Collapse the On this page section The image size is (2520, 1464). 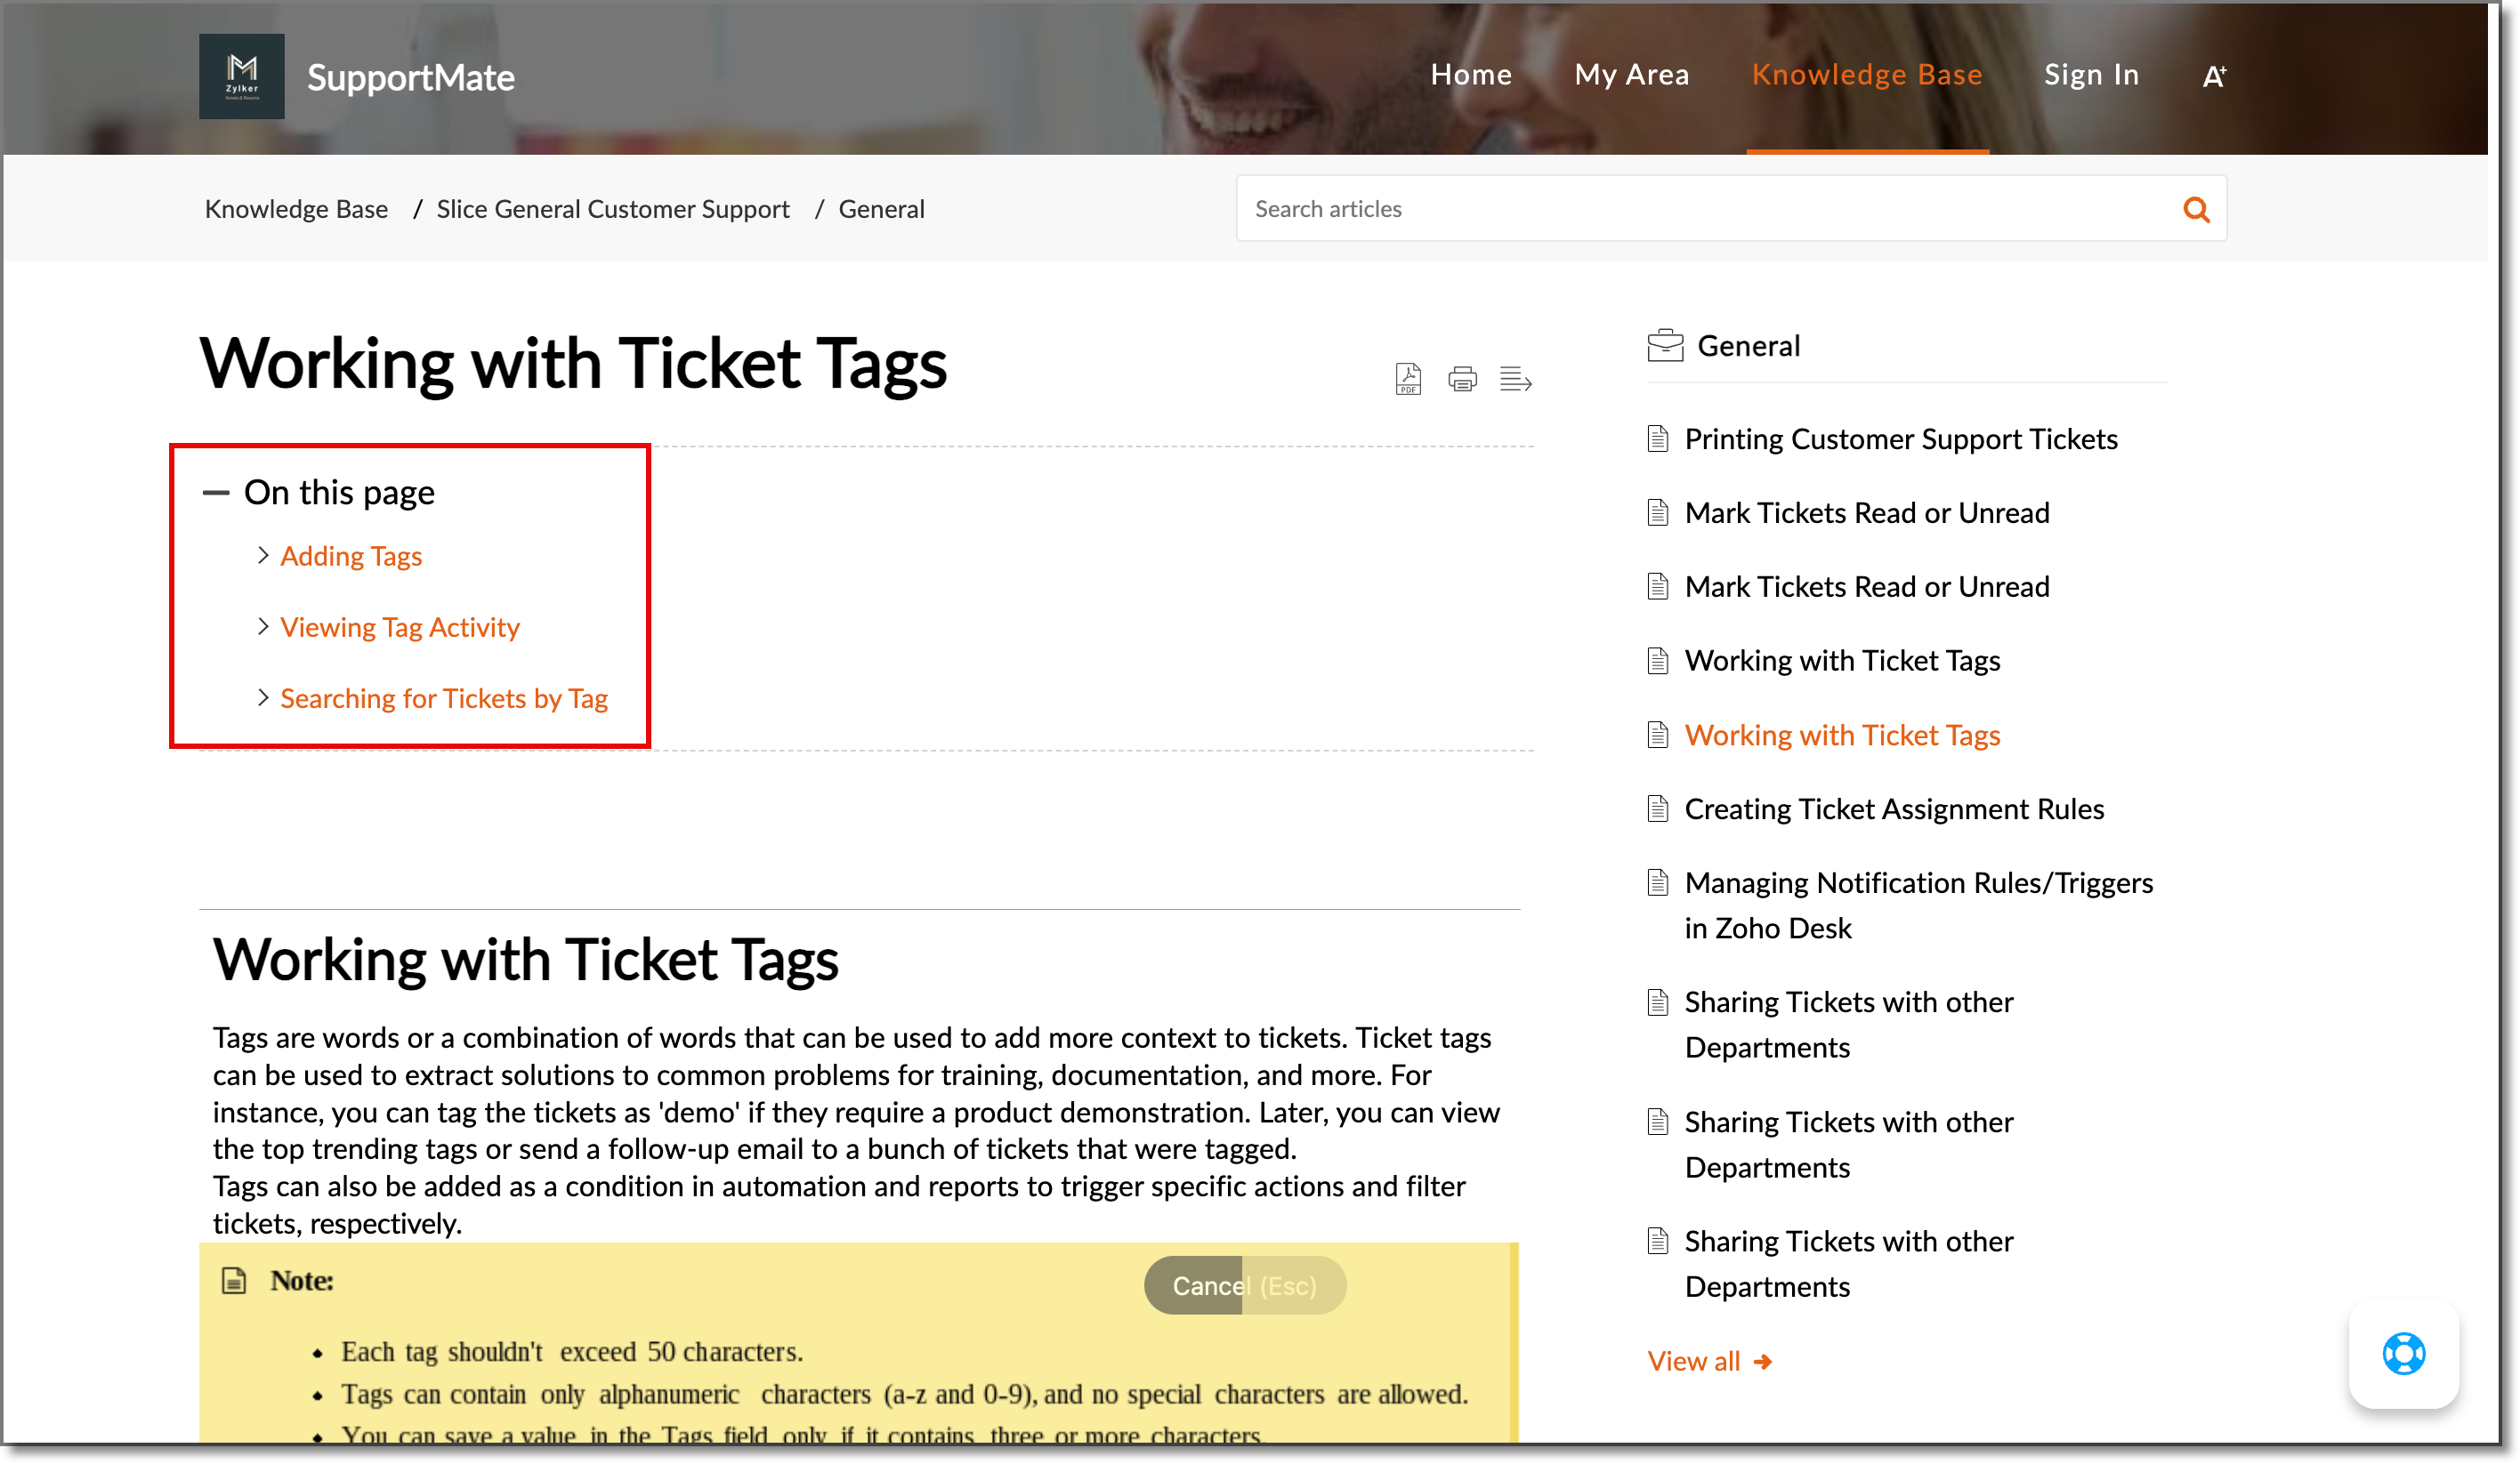coord(215,493)
